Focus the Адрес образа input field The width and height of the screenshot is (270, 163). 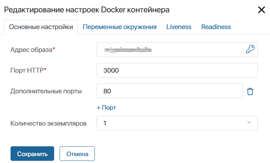[177, 49]
